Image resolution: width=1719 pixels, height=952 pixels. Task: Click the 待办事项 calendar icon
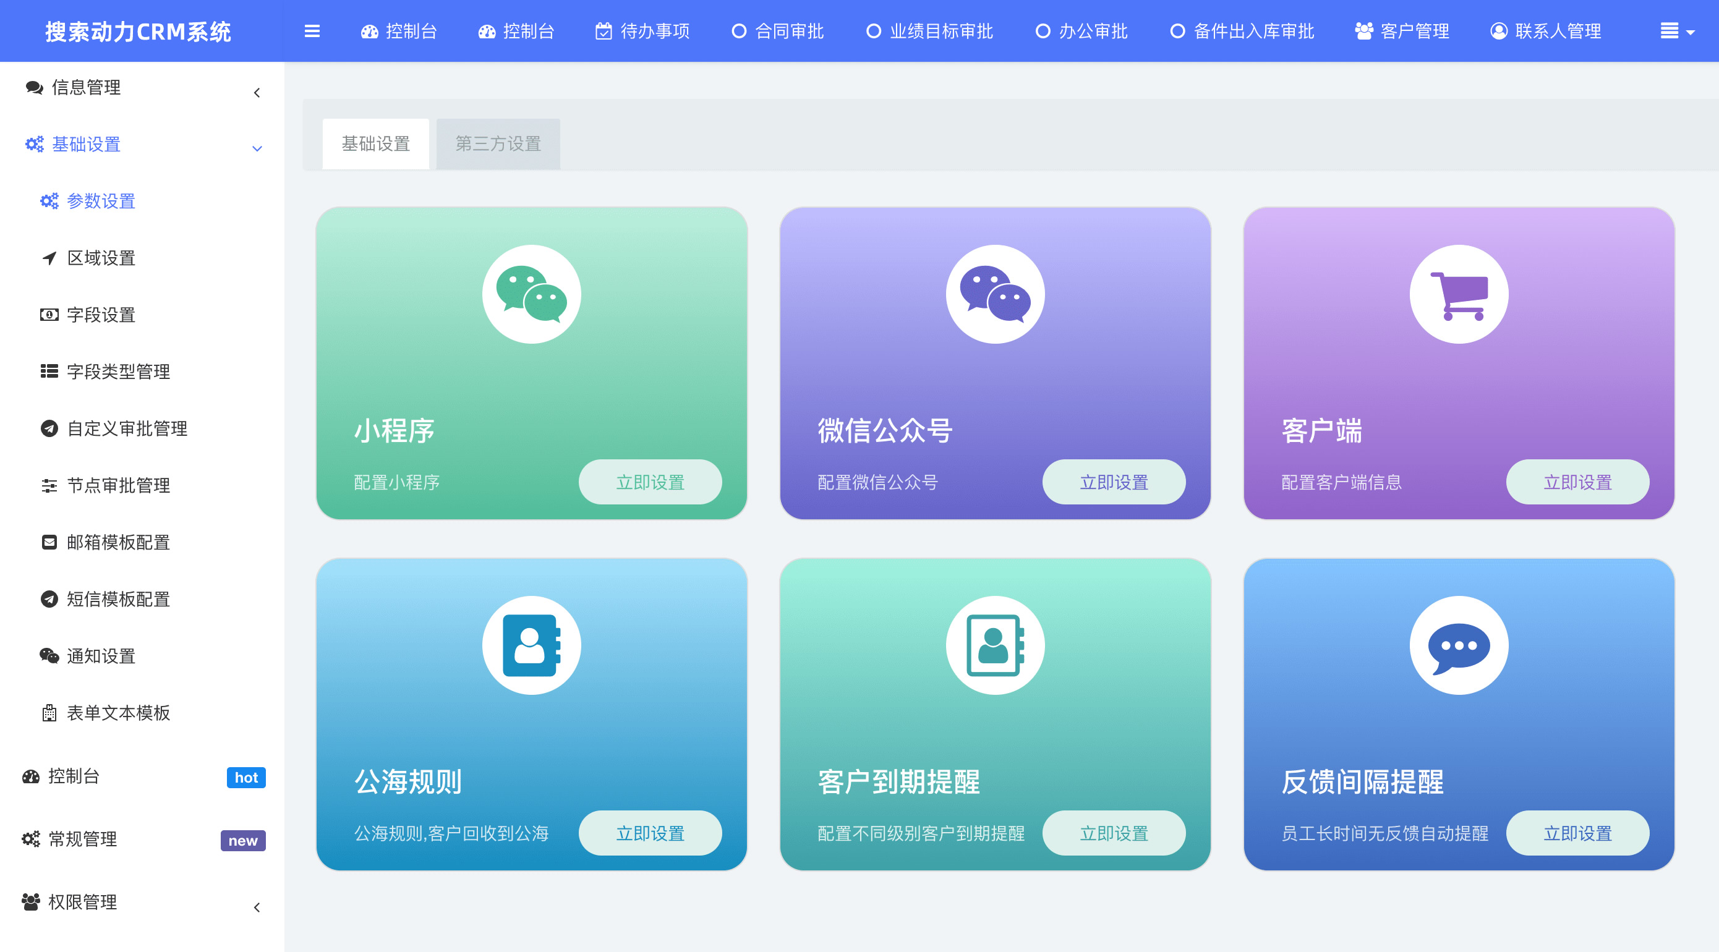(604, 32)
